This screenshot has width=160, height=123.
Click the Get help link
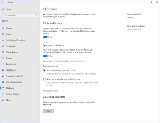(x=130, y=18)
